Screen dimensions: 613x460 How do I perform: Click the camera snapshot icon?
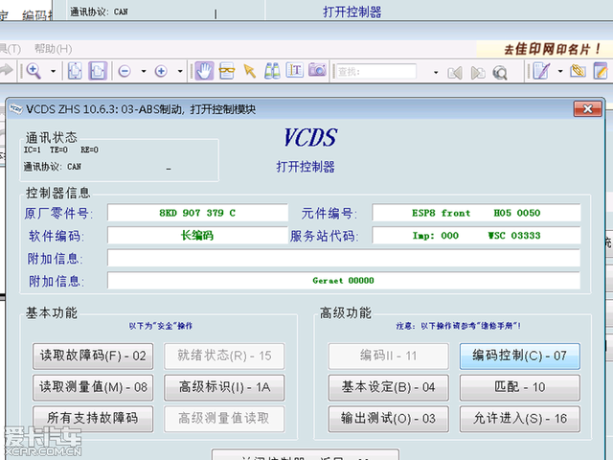(315, 71)
